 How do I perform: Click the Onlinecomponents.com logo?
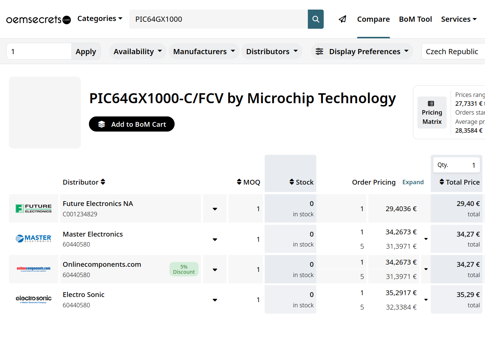tap(34, 269)
